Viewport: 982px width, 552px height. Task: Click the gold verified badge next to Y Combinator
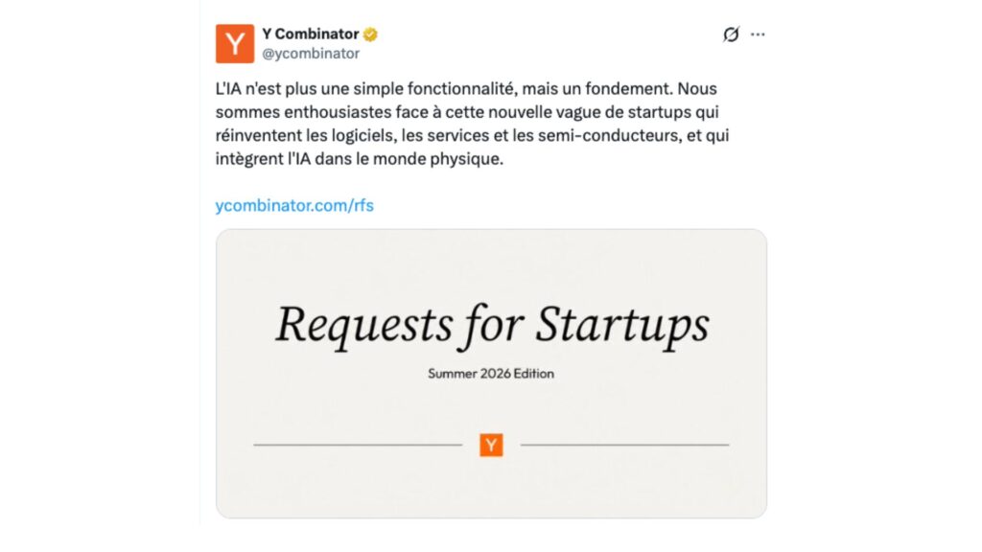[x=368, y=32]
